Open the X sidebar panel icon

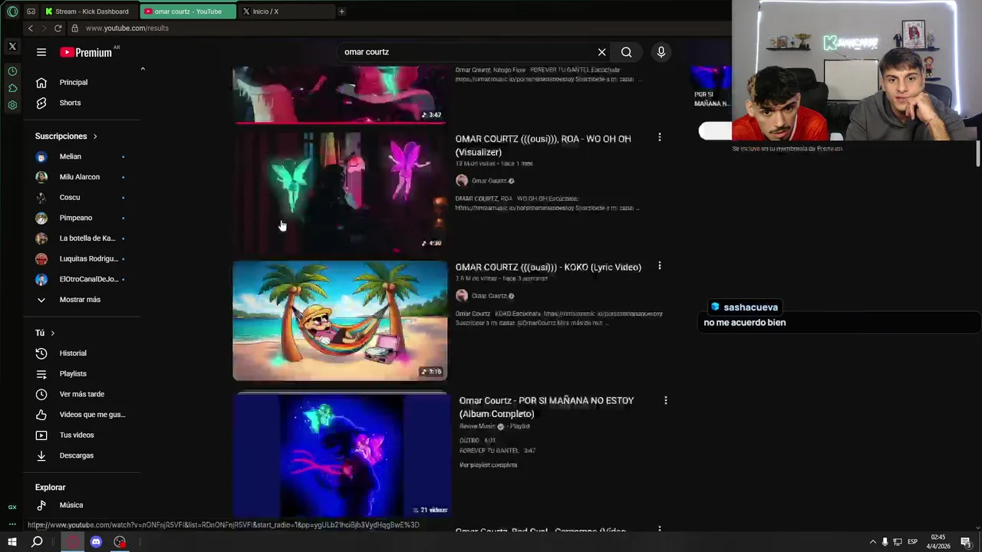coord(12,47)
